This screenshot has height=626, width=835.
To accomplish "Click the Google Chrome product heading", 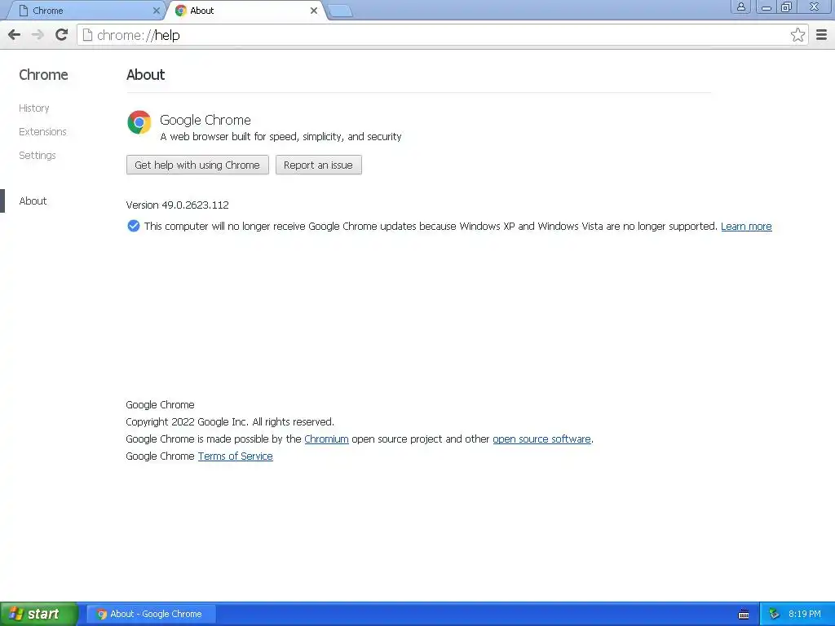I will [x=205, y=121].
